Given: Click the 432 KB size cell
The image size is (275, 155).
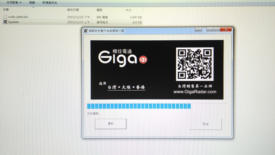Looking at the screenshot, I should click(137, 22).
